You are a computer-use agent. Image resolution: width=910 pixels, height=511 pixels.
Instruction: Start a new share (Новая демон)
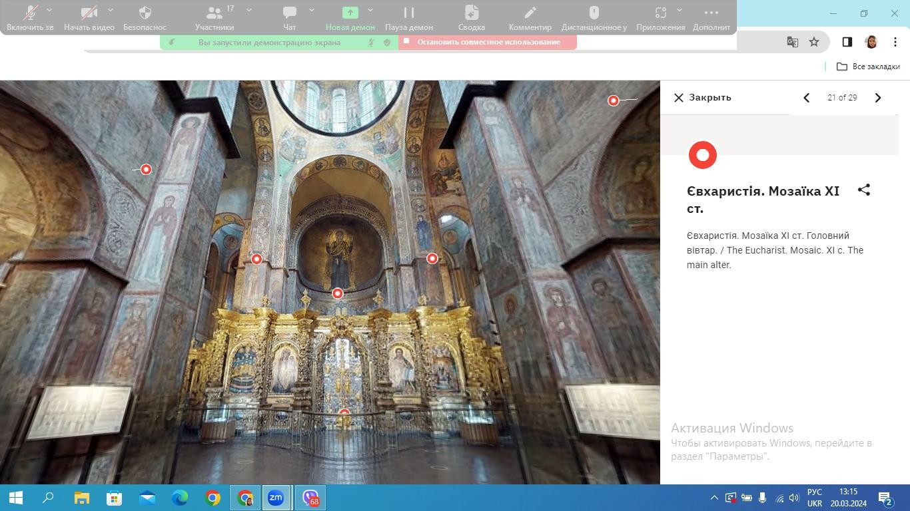pos(350,17)
